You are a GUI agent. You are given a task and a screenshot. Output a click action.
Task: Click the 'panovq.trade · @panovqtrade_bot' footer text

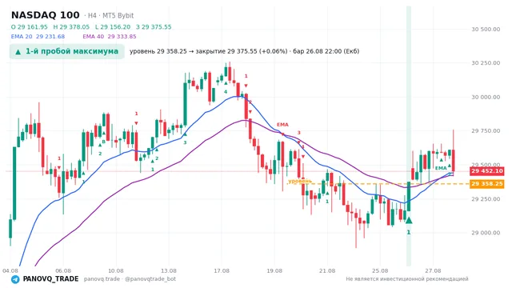(x=130, y=279)
